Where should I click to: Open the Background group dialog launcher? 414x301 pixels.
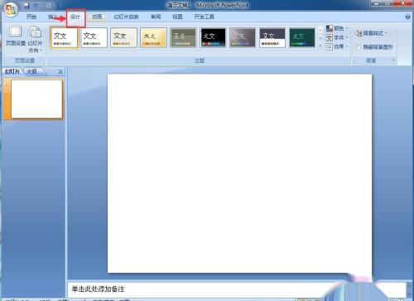tap(393, 60)
